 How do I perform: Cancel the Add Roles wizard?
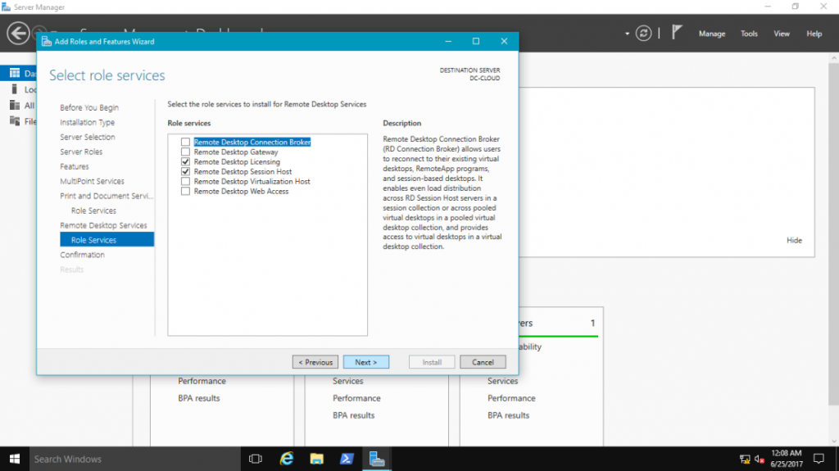483,362
